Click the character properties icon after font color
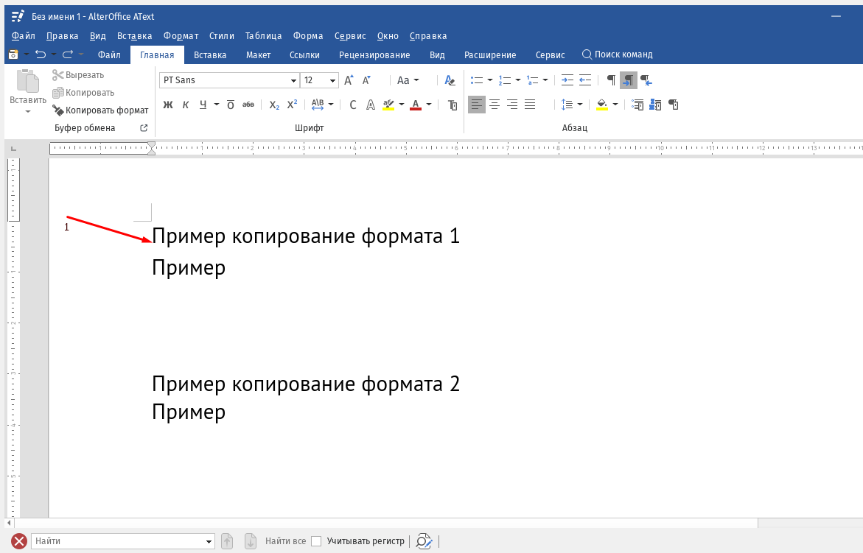 coord(453,105)
